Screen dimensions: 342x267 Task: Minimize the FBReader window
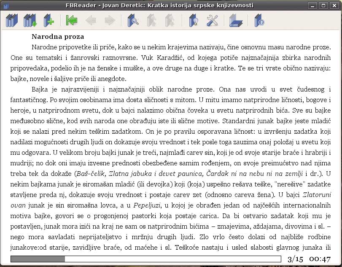click(x=312, y=5)
